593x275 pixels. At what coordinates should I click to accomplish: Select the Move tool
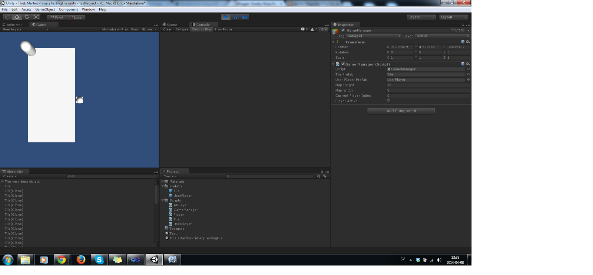point(17,17)
